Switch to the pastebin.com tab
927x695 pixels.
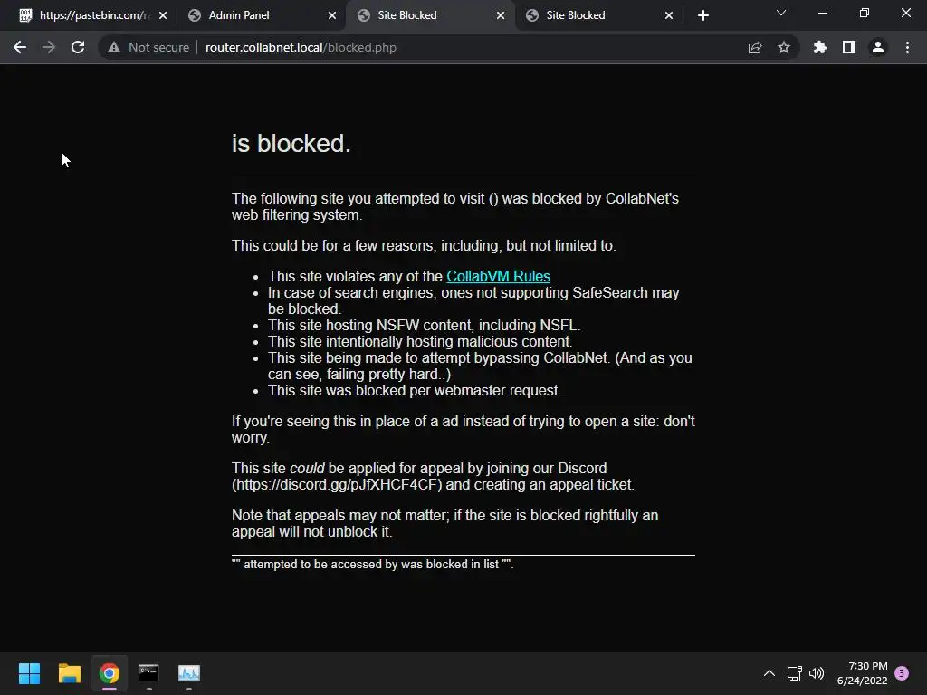point(94,15)
